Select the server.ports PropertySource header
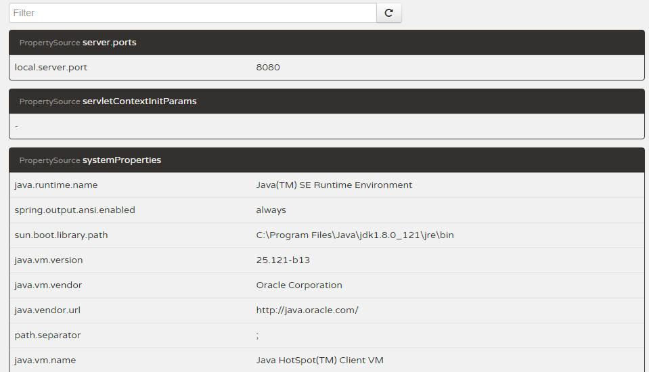 click(109, 43)
